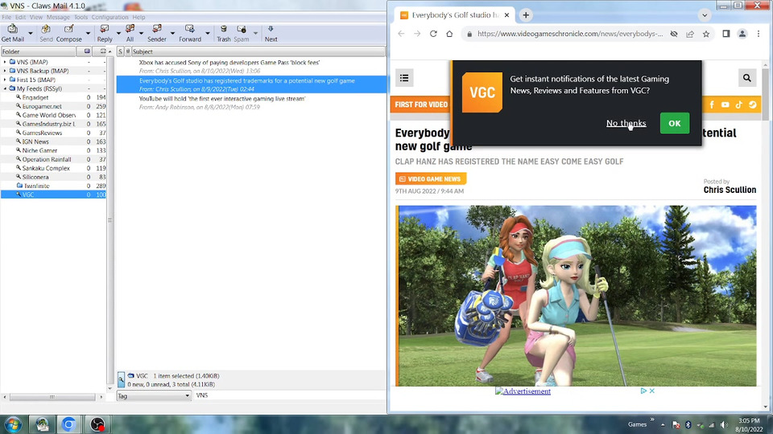Close the Everybody's Golf browser tab

[x=506, y=15]
